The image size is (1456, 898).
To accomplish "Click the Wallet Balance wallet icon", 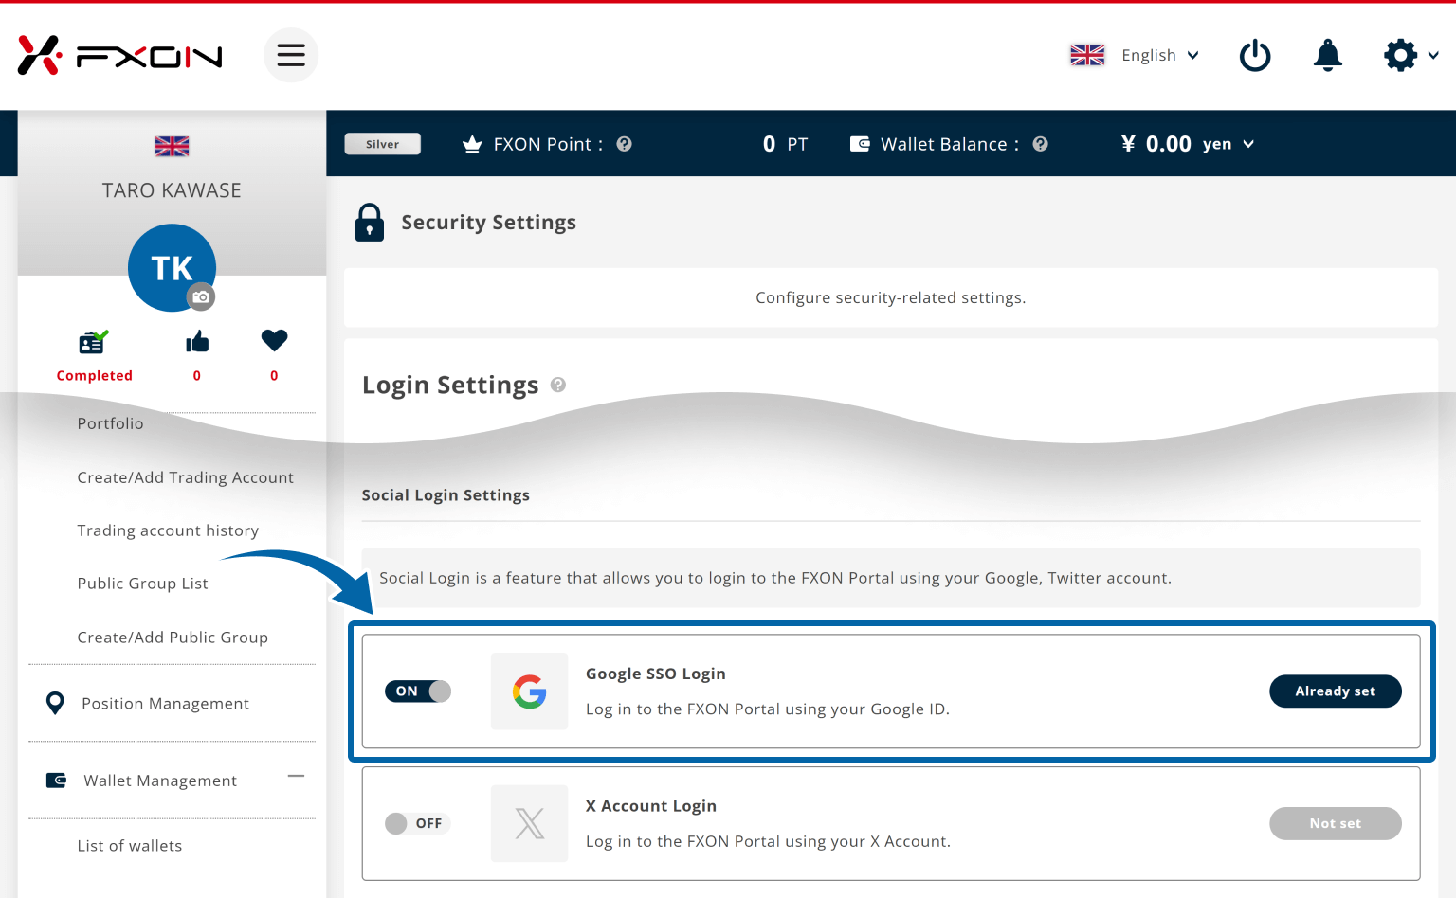I will [x=860, y=144].
